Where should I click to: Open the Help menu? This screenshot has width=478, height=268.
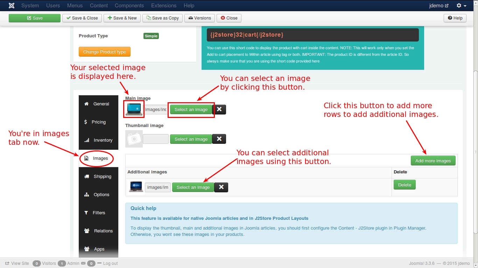(x=189, y=6)
